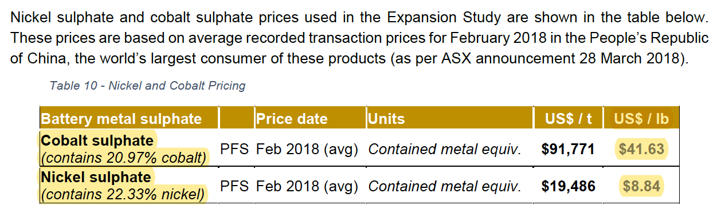Select 'Feb 2018 (avg)' in the nickel row
721x213 pixels.
click(307, 186)
